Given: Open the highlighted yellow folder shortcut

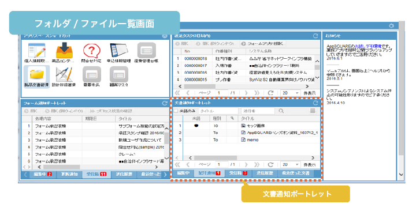Looking at the screenshot, I should point(36,77).
